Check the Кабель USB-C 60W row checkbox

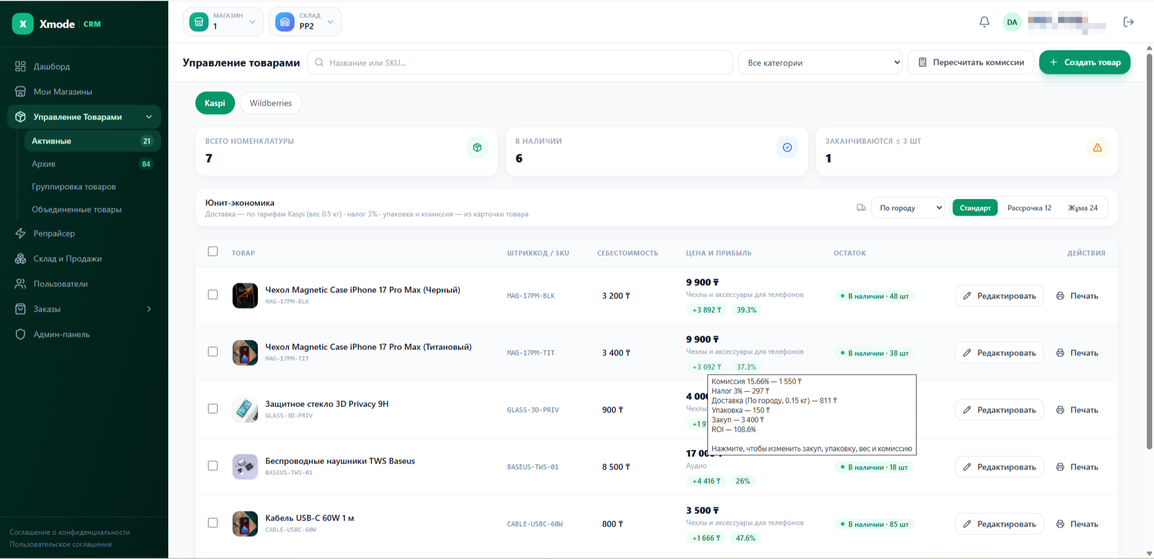coord(213,523)
